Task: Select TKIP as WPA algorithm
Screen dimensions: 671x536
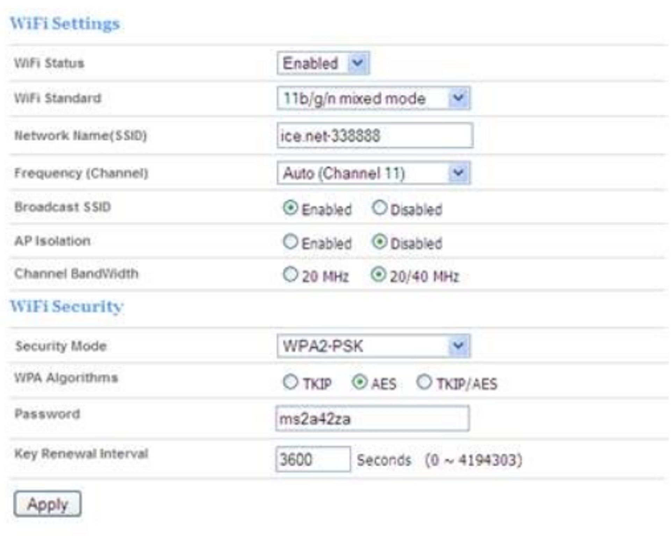Action: click(290, 382)
